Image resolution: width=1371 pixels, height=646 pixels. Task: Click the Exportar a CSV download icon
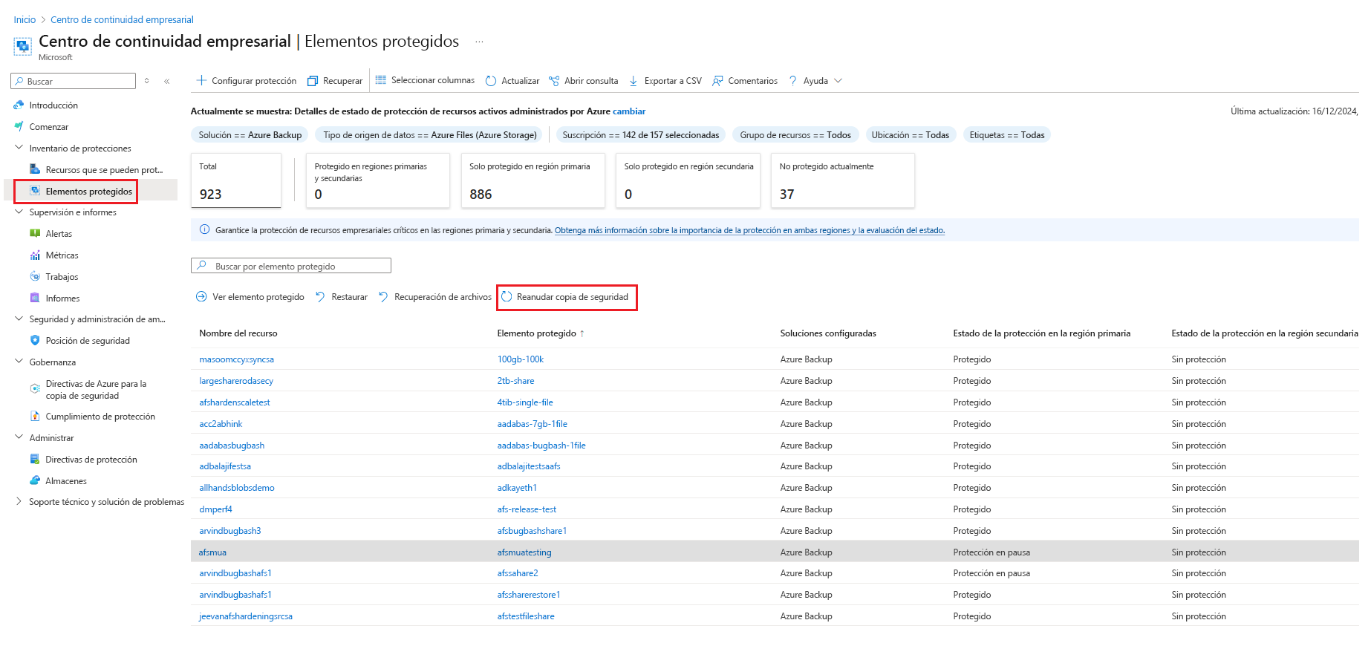[634, 81]
